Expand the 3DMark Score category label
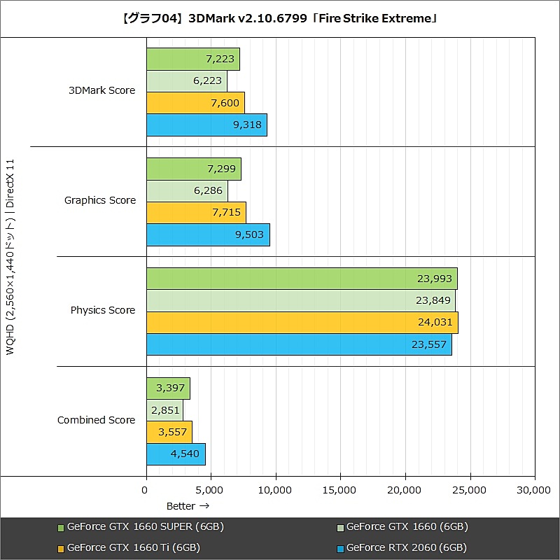The width and height of the screenshot is (560, 560). (x=102, y=90)
